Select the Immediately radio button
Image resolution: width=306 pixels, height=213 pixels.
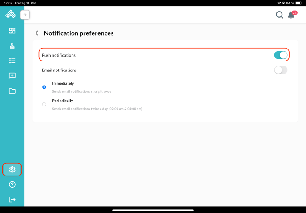click(44, 87)
